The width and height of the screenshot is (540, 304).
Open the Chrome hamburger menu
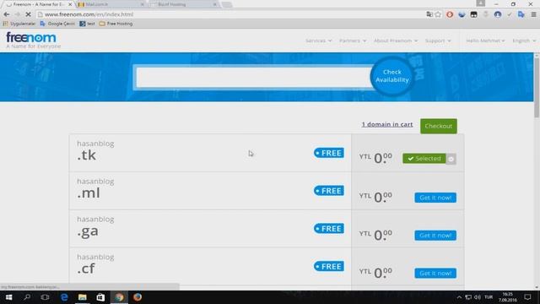coord(533,14)
